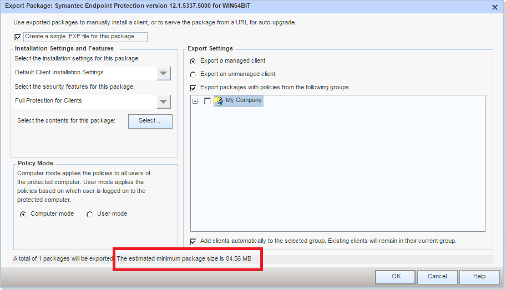
Task: Open Help for this dialog
Action: tap(479, 277)
